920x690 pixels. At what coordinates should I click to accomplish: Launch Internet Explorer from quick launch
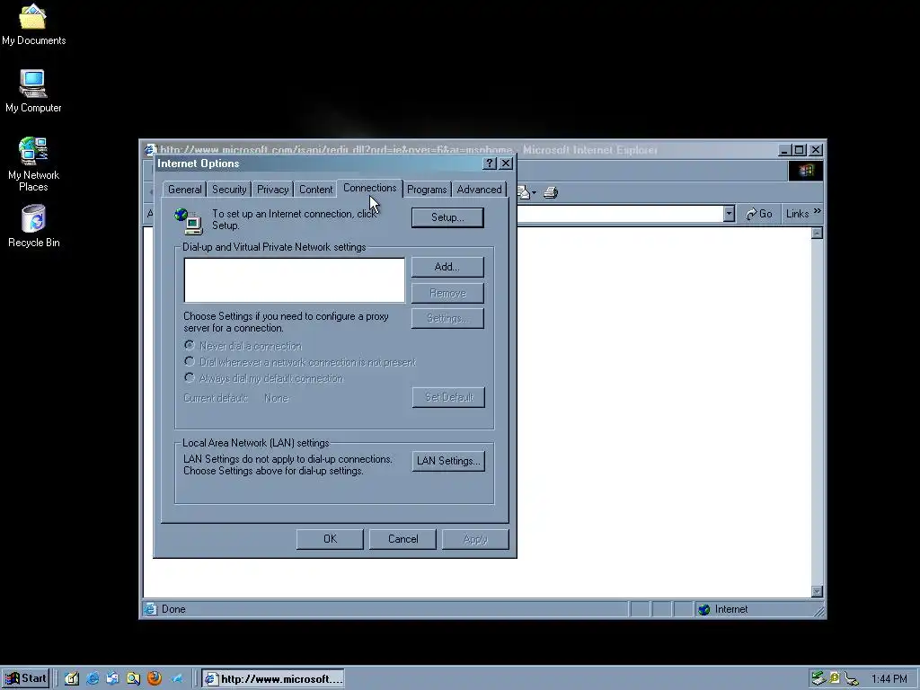point(93,678)
